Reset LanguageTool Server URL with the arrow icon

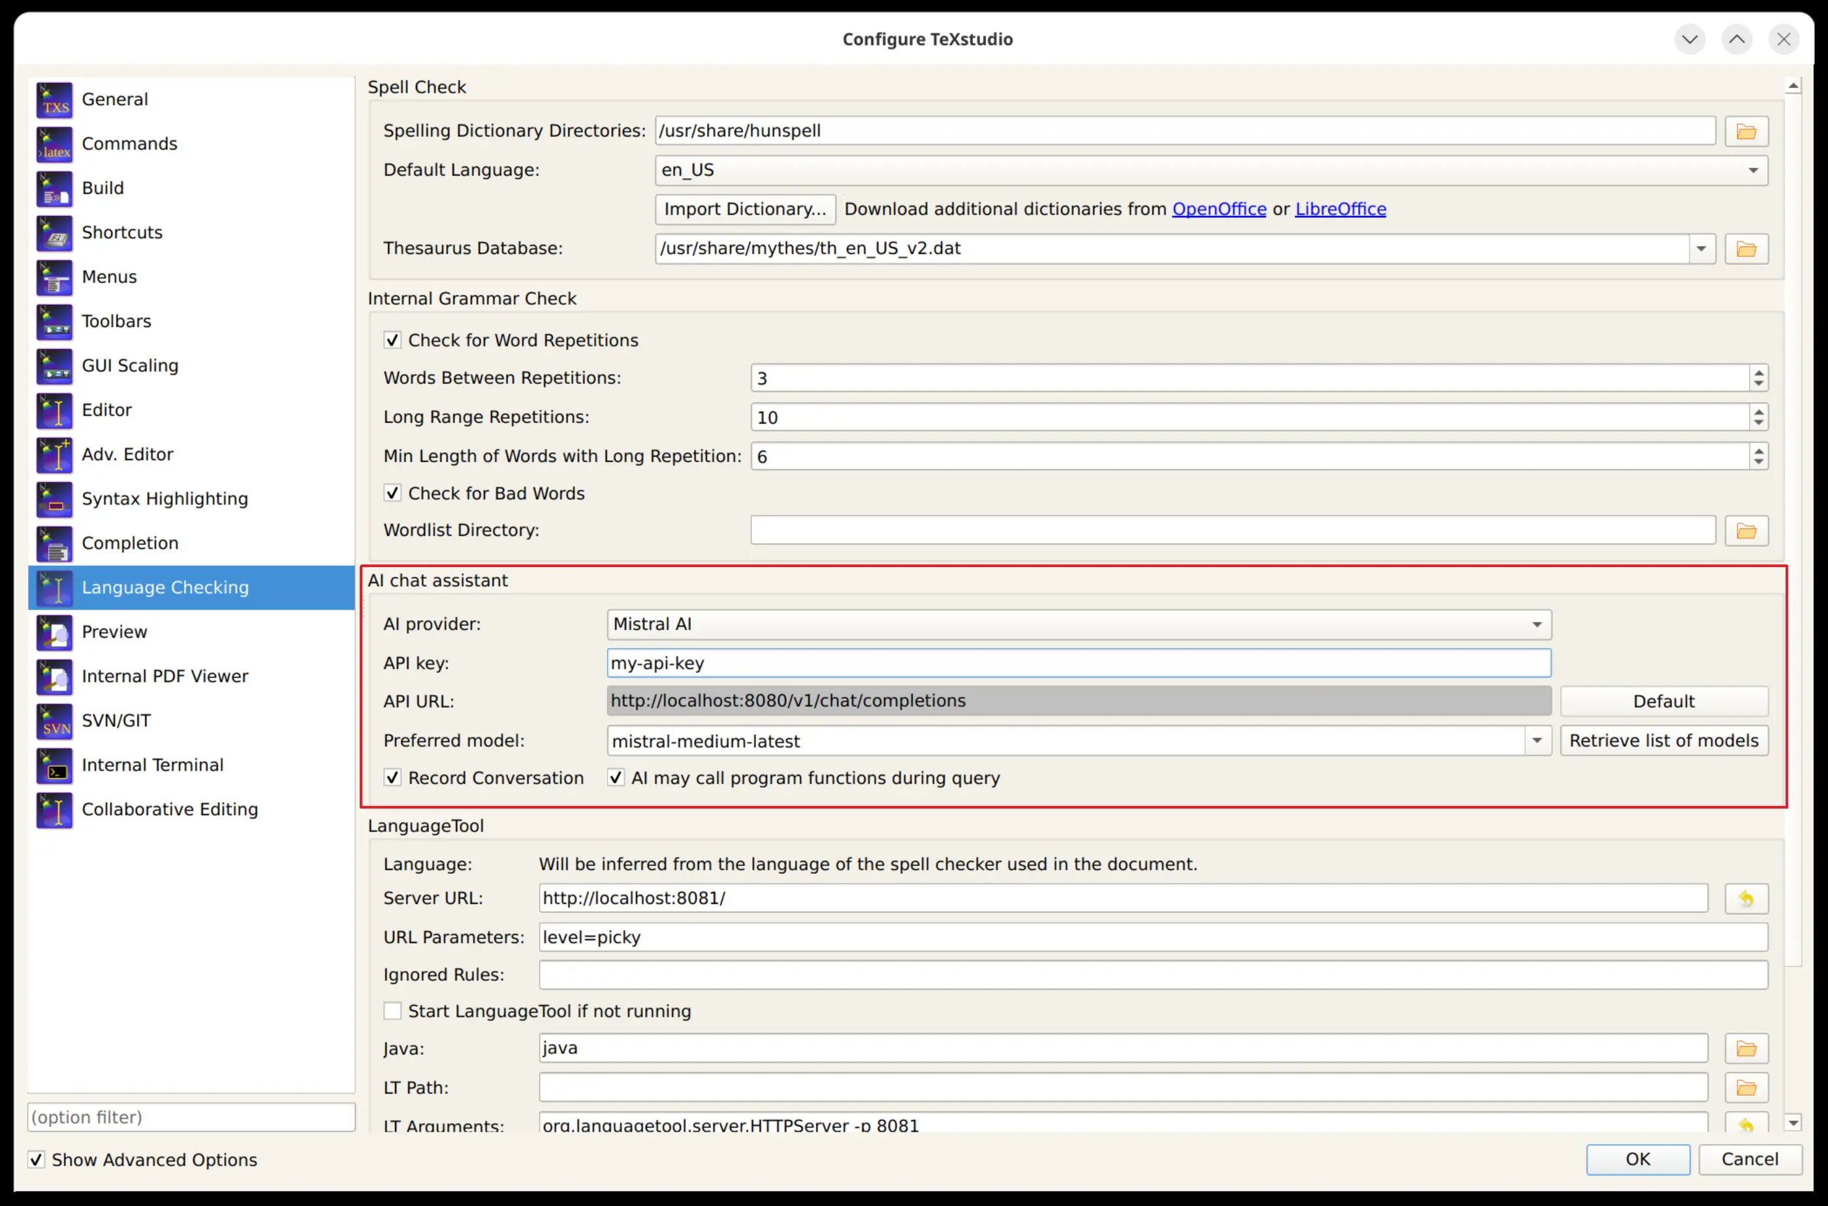[x=1746, y=899]
